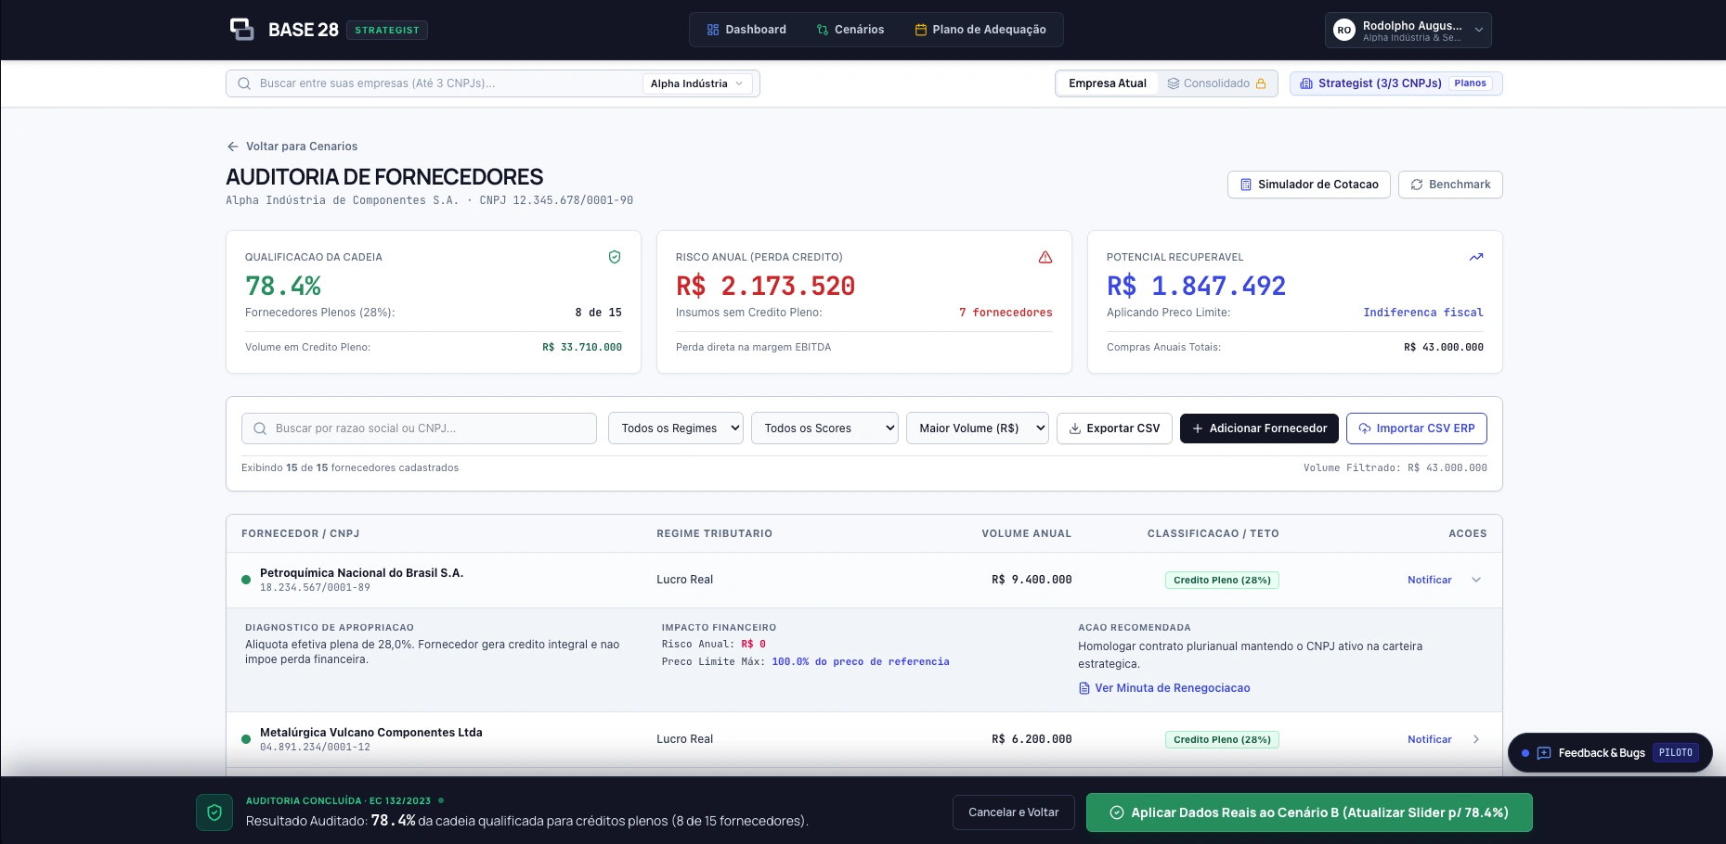Open the Dashboard navigation tab
The width and height of the screenshot is (1726, 844).
(x=746, y=30)
